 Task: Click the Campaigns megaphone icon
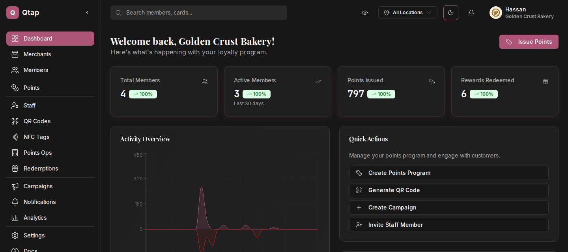pyautogui.click(x=15, y=186)
